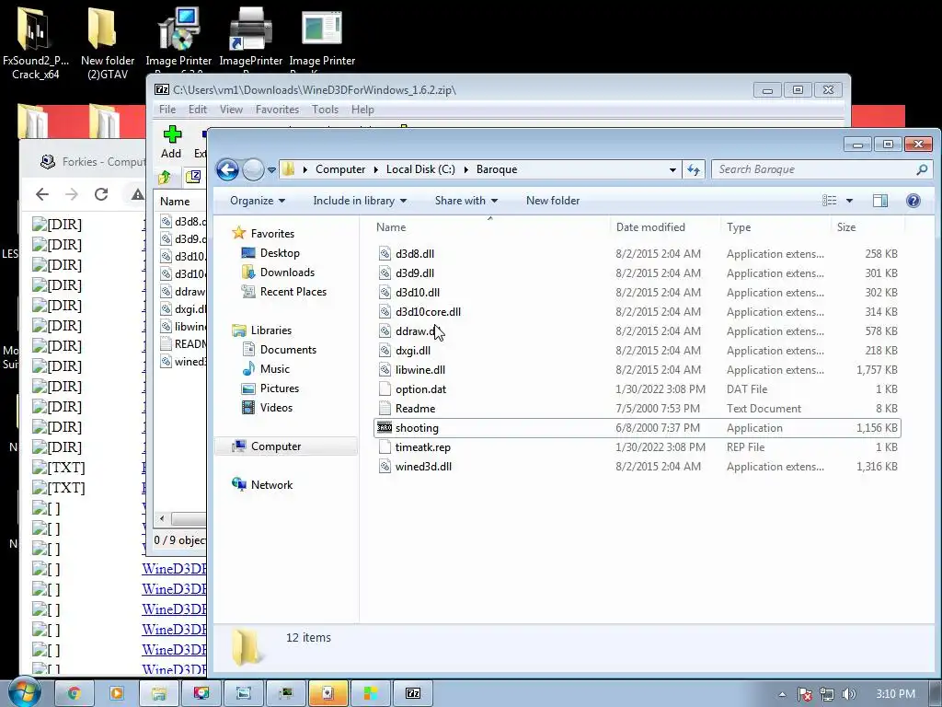Open Favorites menu in 7-Zip
The image size is (942, 707).
tap(277, 110)
